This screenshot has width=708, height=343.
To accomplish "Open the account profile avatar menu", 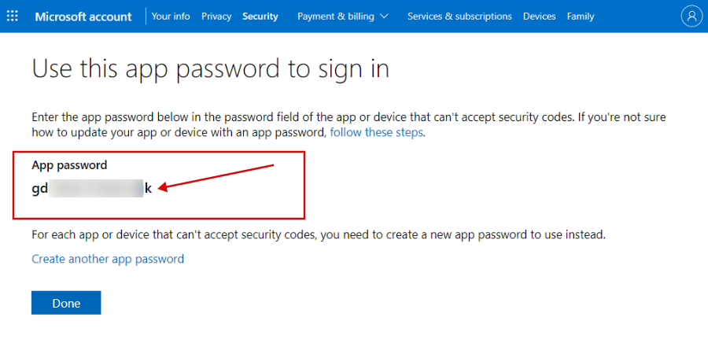I will point(691,17).
